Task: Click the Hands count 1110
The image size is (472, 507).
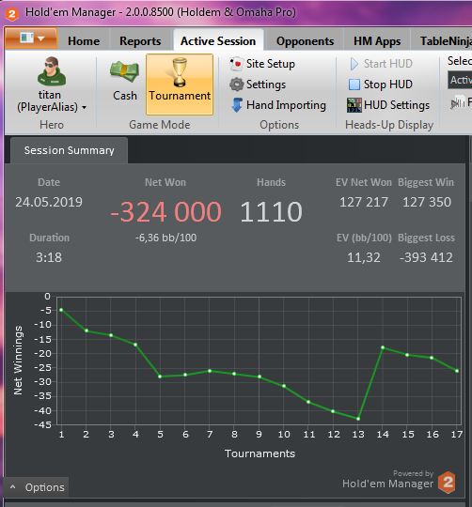Action: point(272,212)
